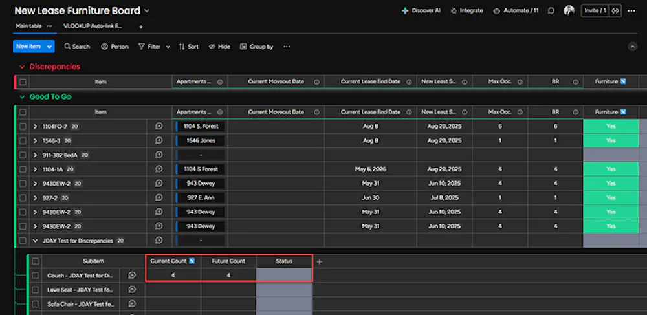Open the board discussion chat bubble
This screenshot has width=647, height=315.
(x=551, y=11)
